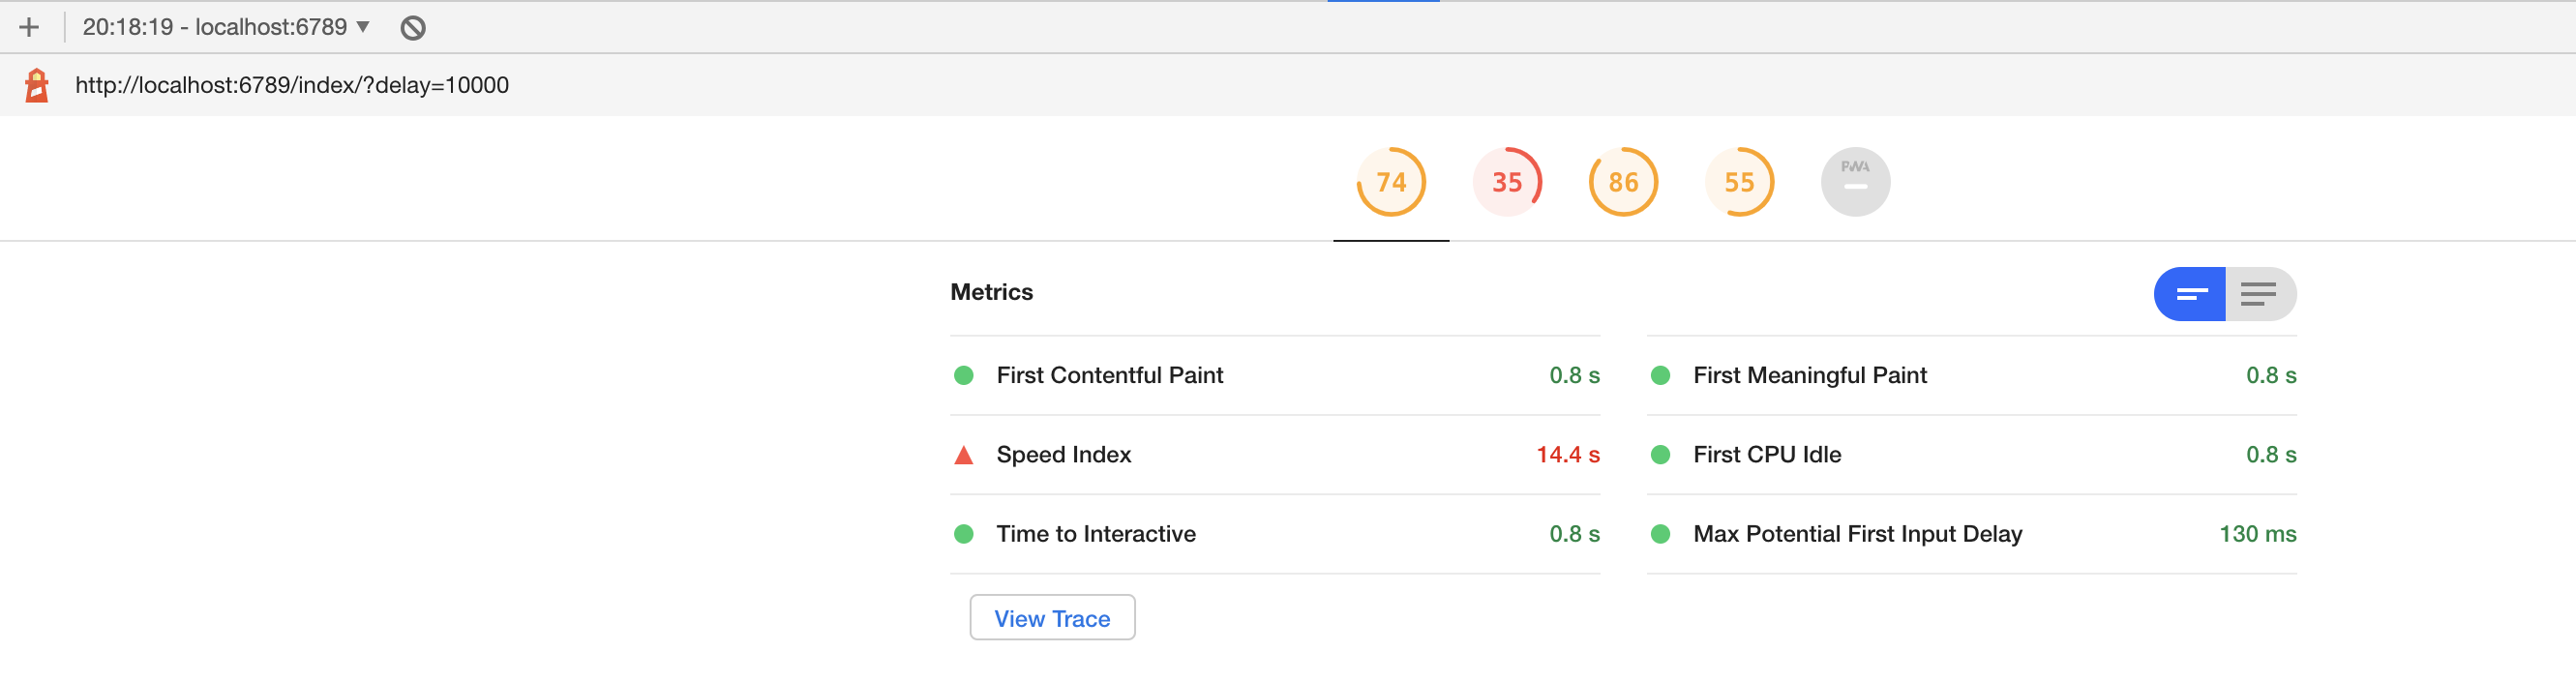This screenshot has width=2576, height=681.
Task: Click the First Meaningful Paint green dot
Action: [1660, 375]
